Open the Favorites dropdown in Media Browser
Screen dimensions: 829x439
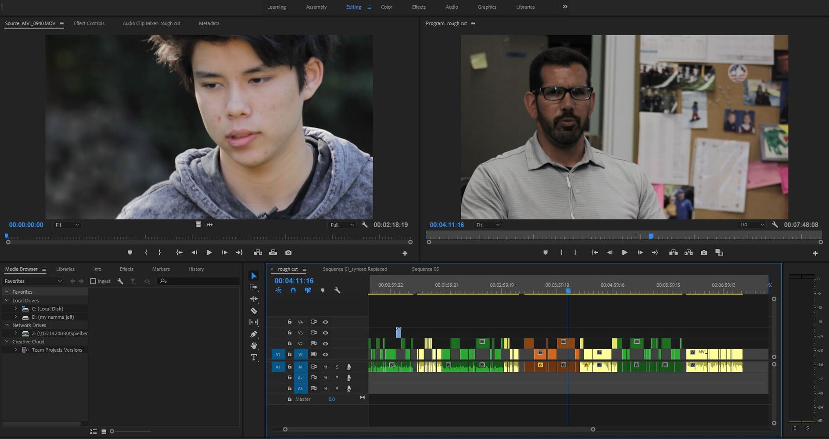(33, 281)
